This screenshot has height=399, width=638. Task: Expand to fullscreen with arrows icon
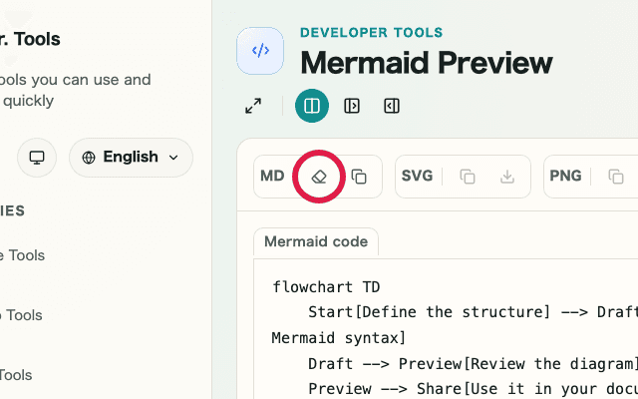[x=253, y=106]
